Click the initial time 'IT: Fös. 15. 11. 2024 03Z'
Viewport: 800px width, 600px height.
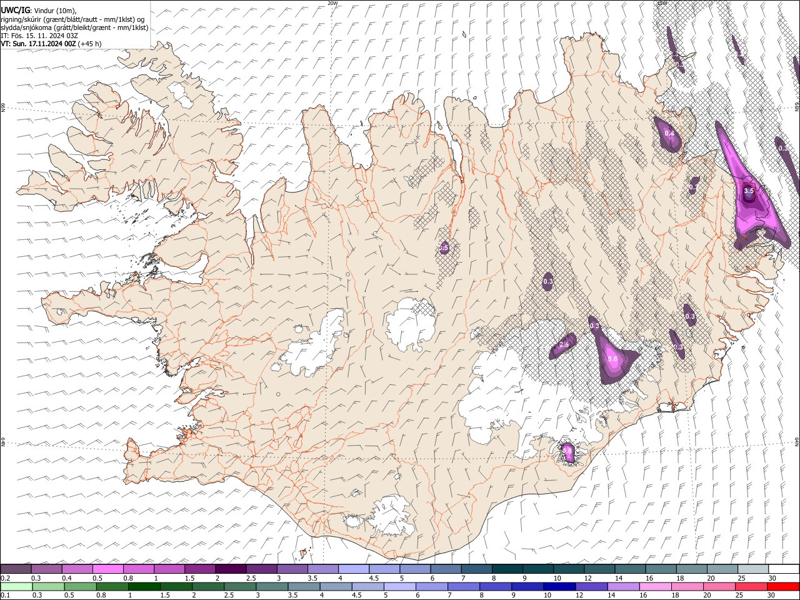point(39,36)
